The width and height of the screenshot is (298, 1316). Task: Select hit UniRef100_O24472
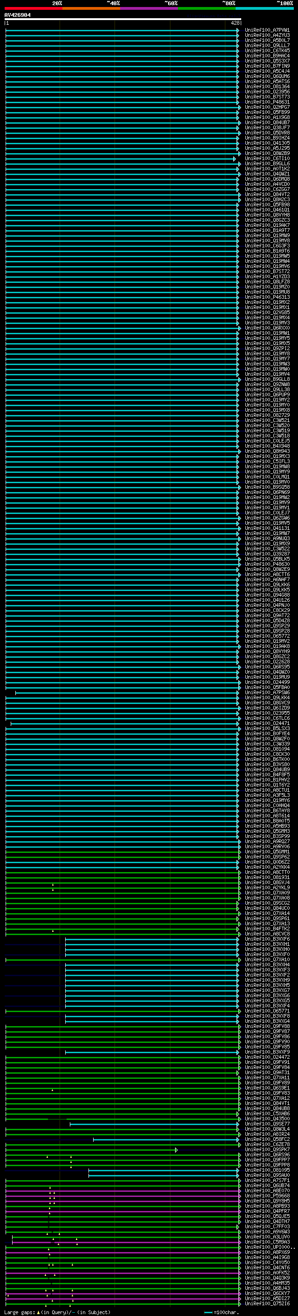[267, 1057]
